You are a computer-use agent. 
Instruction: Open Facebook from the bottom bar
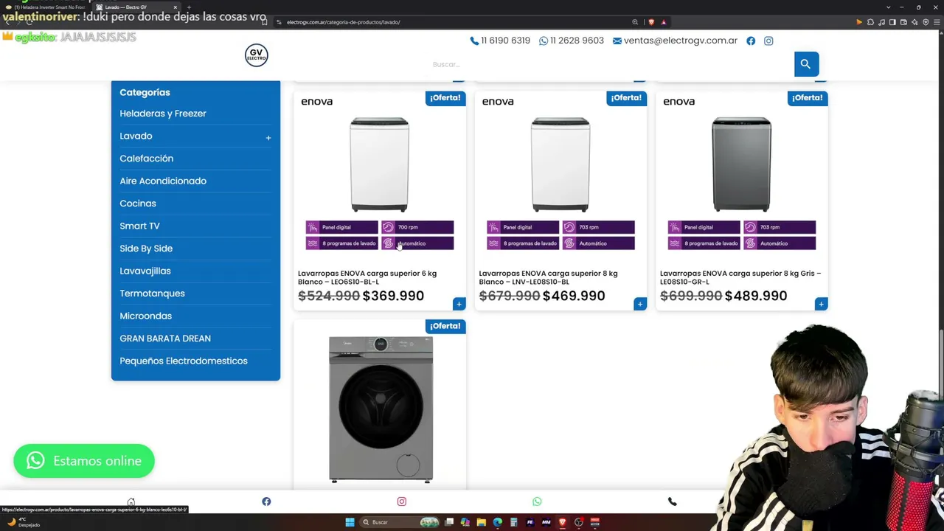point(266,502)
